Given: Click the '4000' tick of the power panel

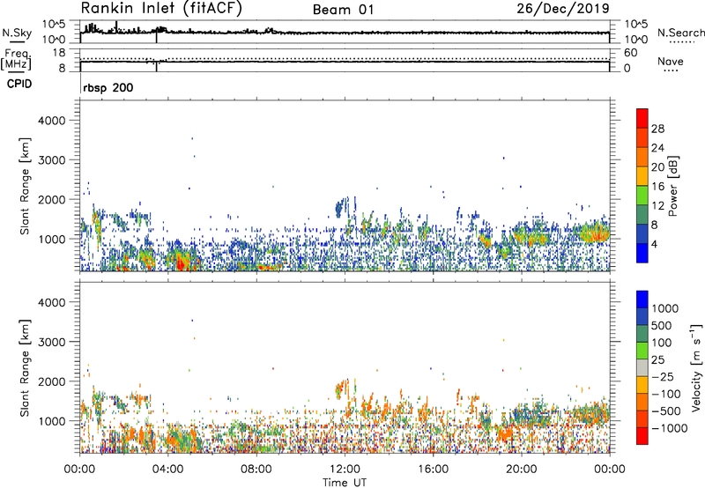Looking at the screenshot, I should pyautogui.click(x=52, y=121).
